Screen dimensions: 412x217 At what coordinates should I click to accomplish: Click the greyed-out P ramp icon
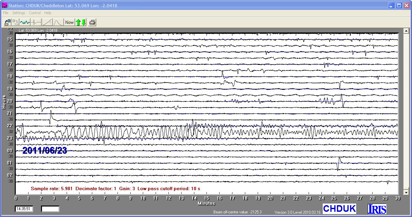pyautogui.click(x=47, y=22)
